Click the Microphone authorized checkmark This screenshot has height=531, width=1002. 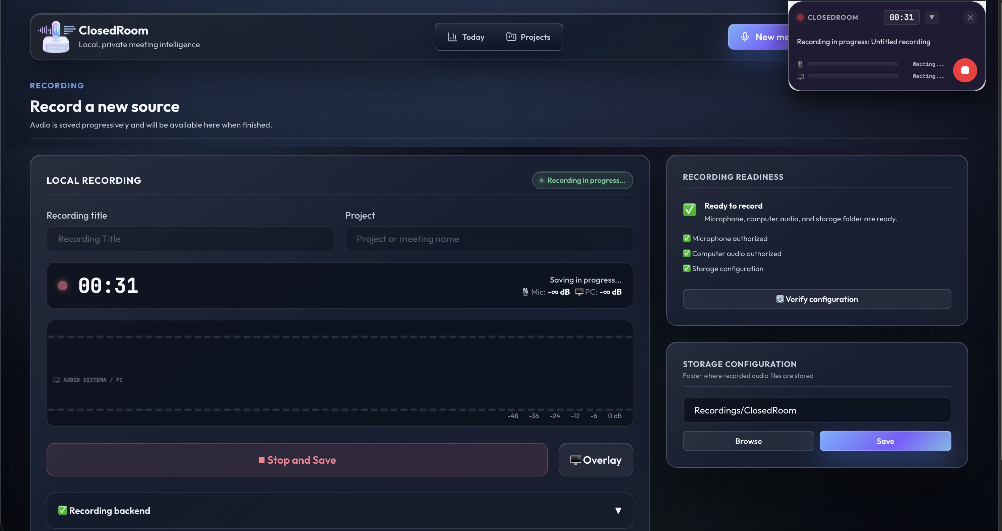pos(687,238)
